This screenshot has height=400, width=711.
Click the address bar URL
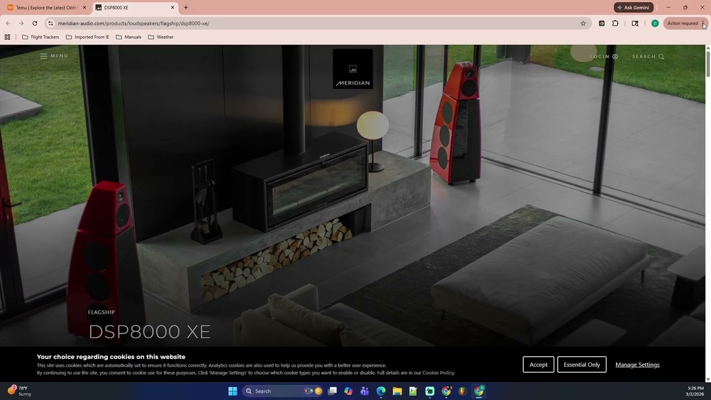(133, 23)
